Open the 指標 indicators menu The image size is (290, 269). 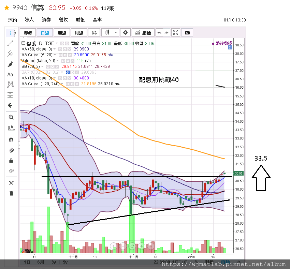pos(143,33)
